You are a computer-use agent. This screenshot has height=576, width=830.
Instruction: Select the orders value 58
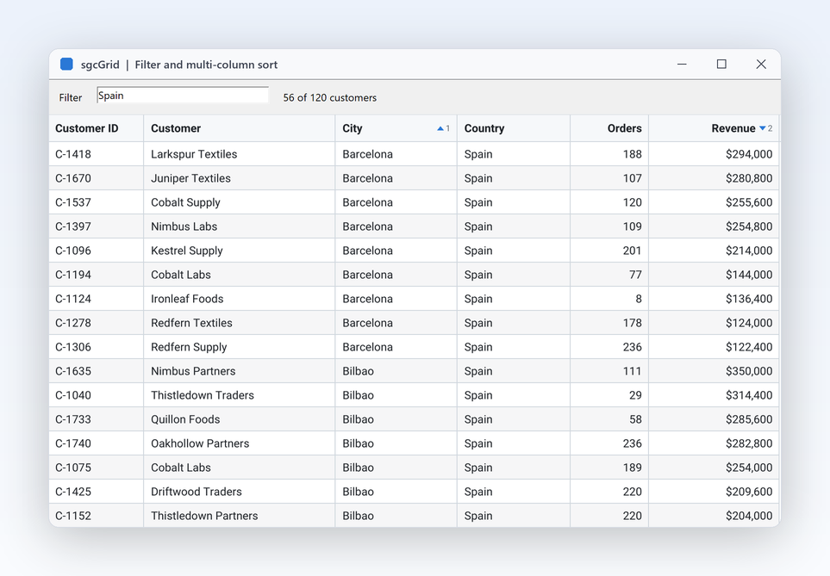(x=609, y=419)
